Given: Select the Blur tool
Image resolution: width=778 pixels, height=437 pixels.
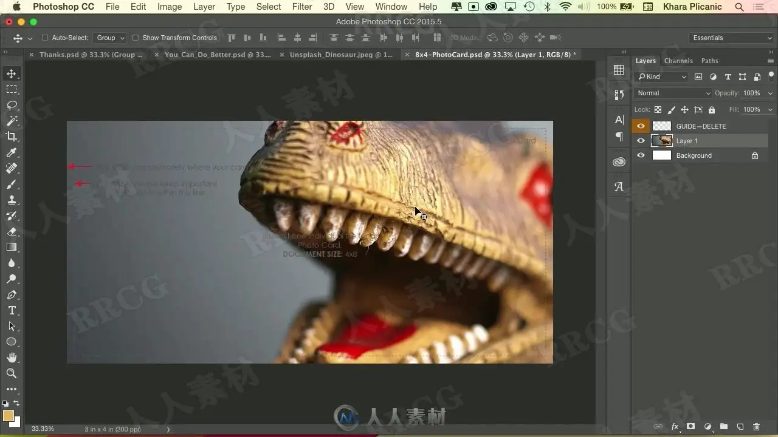Looking at the screenshot, I should 12,263.
